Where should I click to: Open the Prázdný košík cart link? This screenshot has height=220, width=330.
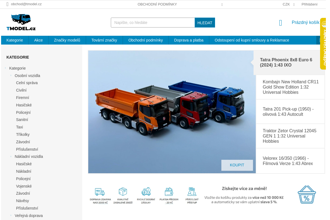pos(306,23)
